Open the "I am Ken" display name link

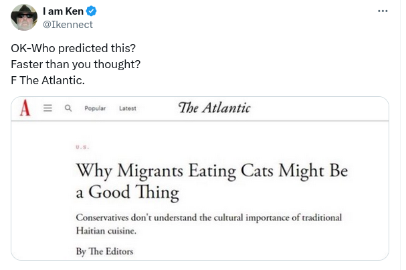tap(63, 12)
